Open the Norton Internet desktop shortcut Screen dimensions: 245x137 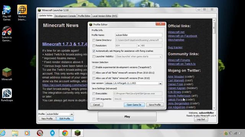click(22, 13)
